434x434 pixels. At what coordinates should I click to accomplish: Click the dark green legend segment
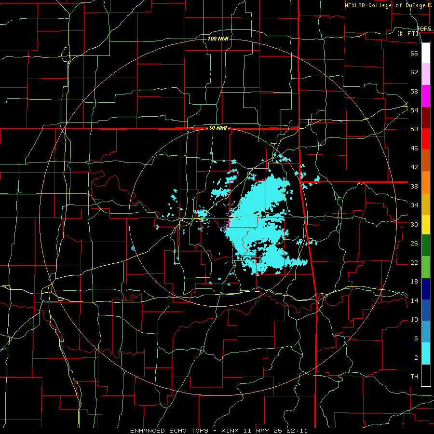(426, 245)
